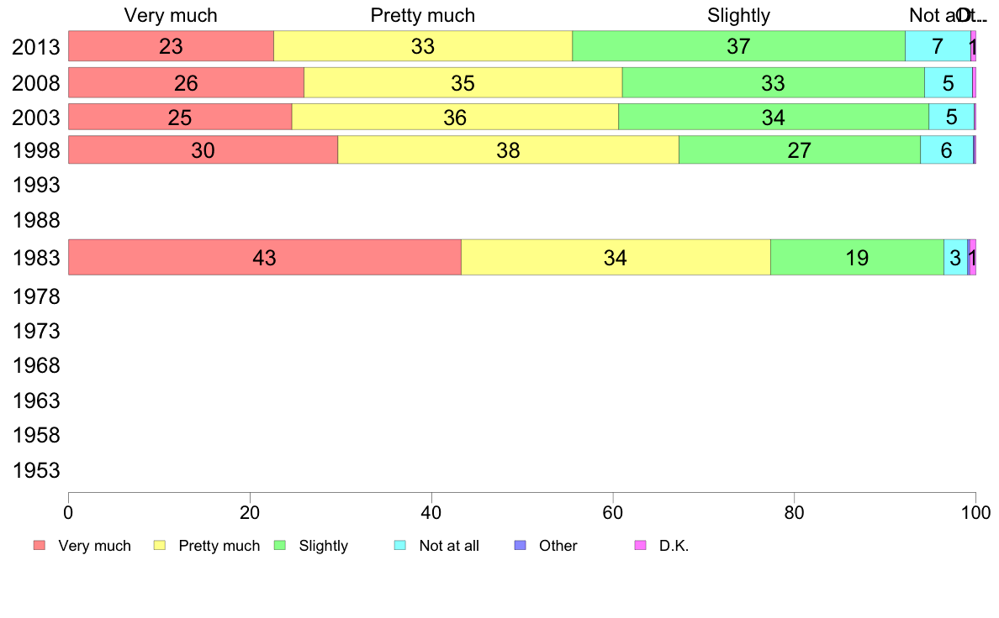Click the 1953 year axis label
The height and width of the screenshot is (618, 999).
click(x=36, y=470)
